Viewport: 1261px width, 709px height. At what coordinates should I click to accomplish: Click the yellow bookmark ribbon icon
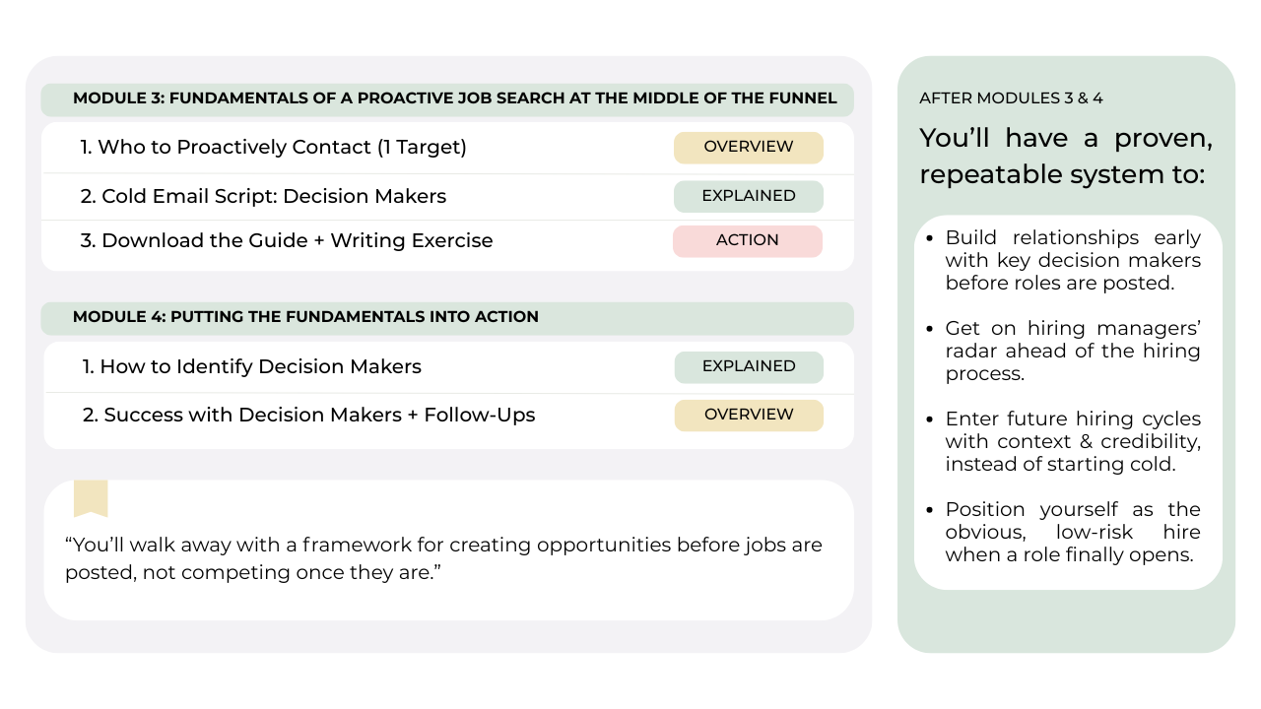tap(91, 498)
